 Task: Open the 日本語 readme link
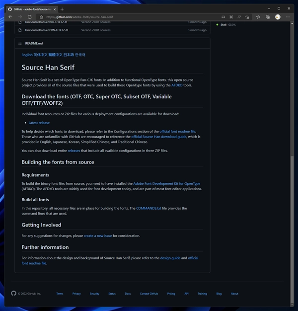click(x=69, y=55)
